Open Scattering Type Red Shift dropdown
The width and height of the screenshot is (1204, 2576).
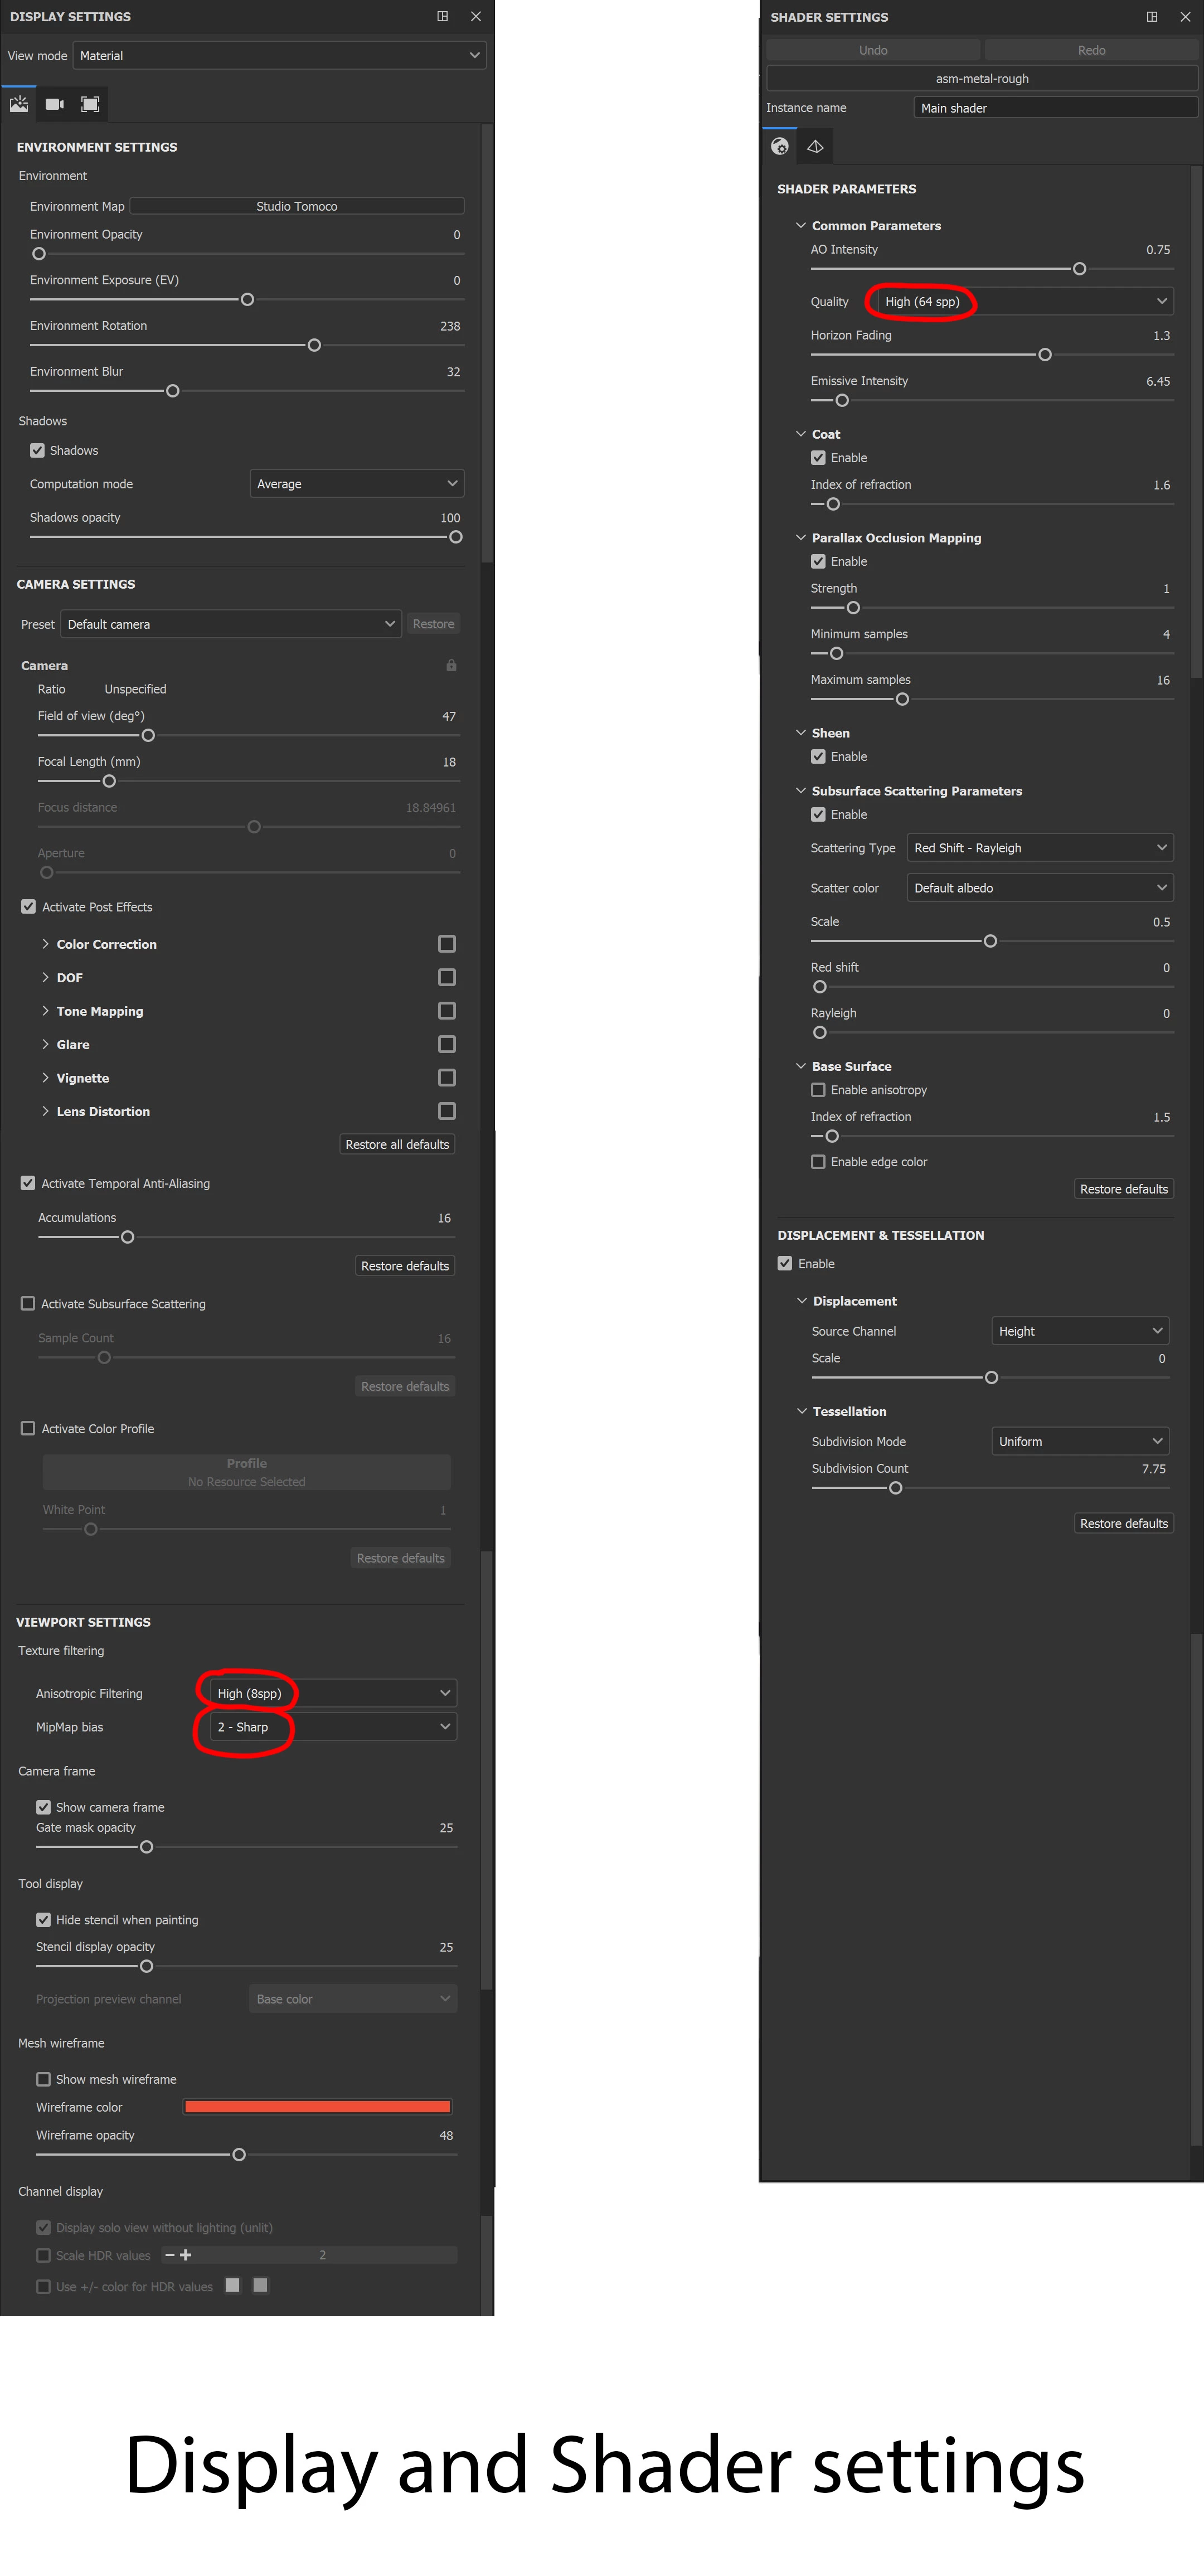pyautogui.click(x=1039, y=848)
